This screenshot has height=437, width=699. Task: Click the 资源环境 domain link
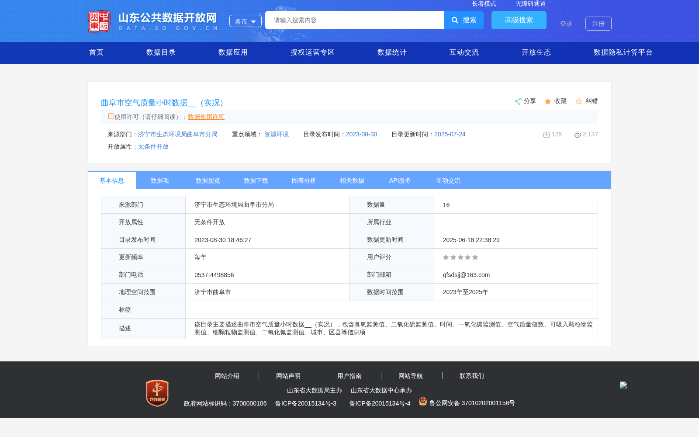tap(277, 134)
